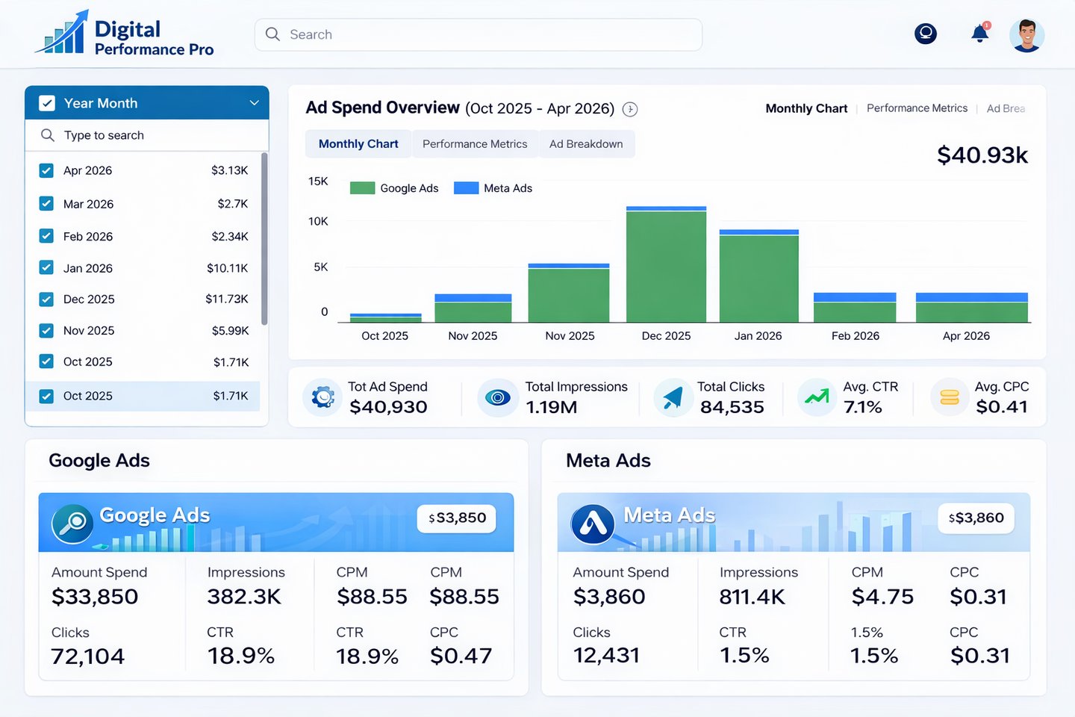The height and width of the screenshot is (717, 1075).
Task: Collapse the Year Month filter chevron
Action: [255, 103]
